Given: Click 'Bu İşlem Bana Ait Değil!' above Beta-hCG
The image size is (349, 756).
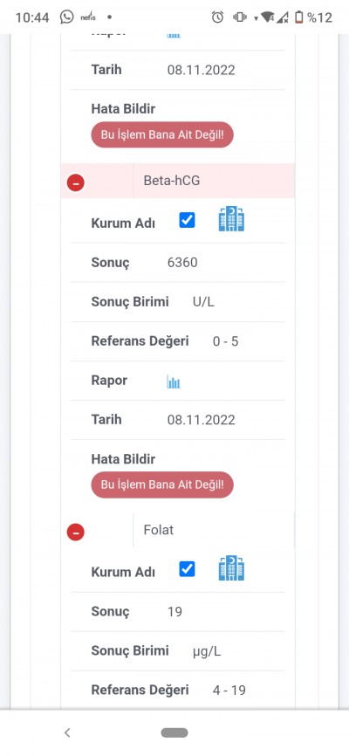Looking at the screenshot, I should pyautogui.click(x=162, y=134).
